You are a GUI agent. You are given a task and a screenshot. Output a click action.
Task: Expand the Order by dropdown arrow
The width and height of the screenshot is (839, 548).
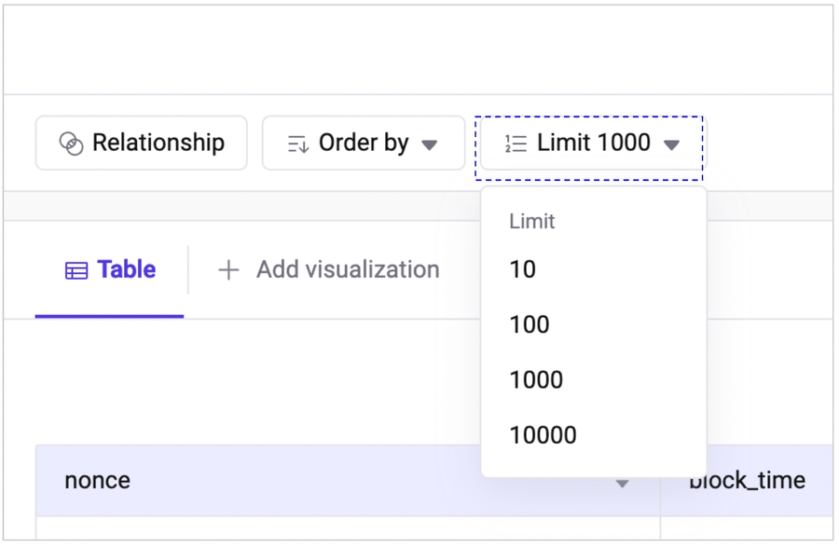(x=429, y=144)
